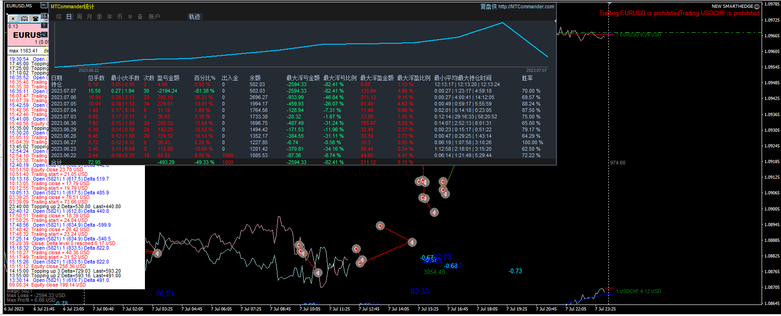The width and height of the screenshot is (781, 316).
Task: Select the 日 daily statistics tab
Action: pyautogui.click(x=69, y=17)
